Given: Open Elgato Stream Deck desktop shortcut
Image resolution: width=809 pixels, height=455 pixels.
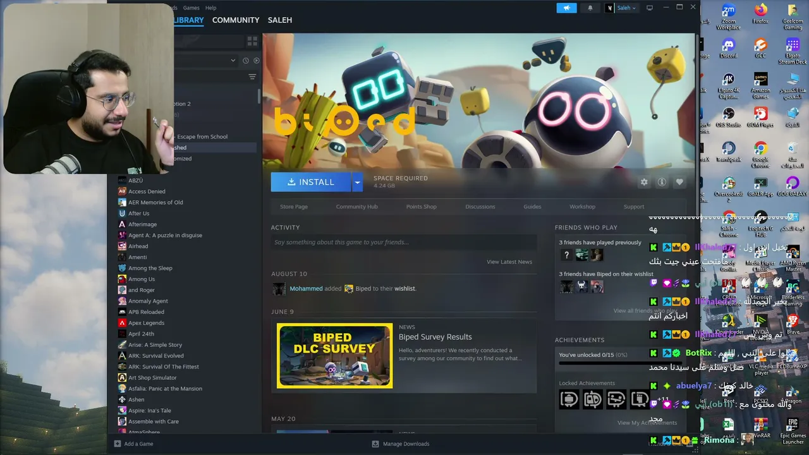Looking at the screenshot, I should tap(793, 52).
